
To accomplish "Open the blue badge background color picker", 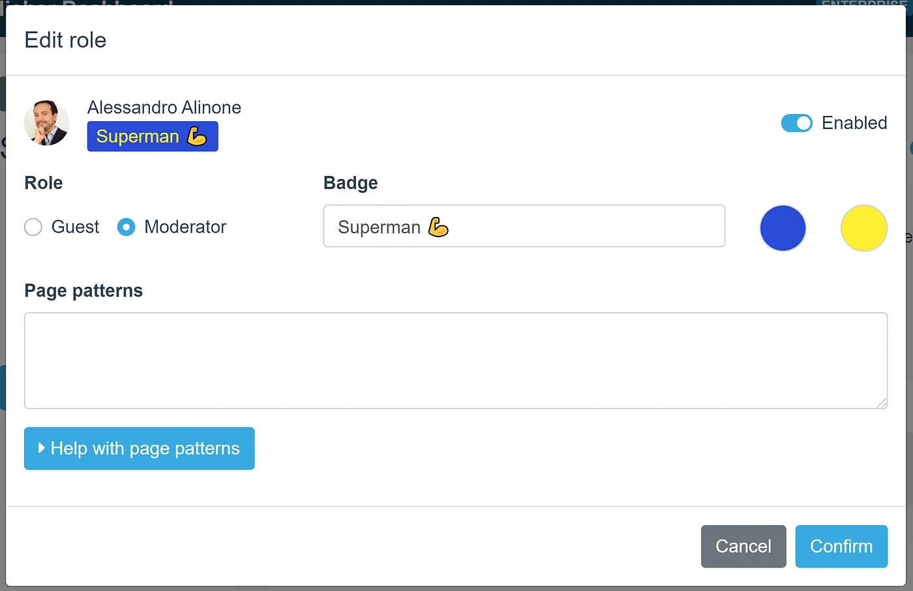I will tap(783, 228).
